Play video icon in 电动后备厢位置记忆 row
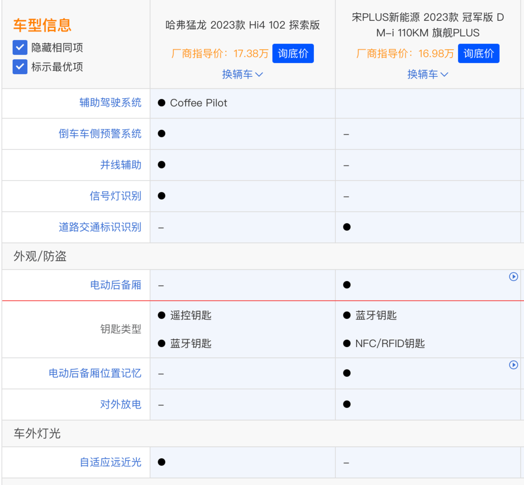 [x=513, y=365]
